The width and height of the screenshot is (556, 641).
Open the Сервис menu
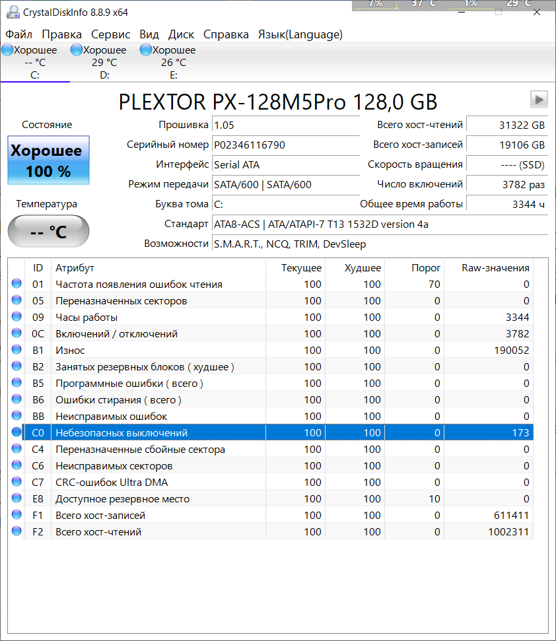tap(110, 34)
